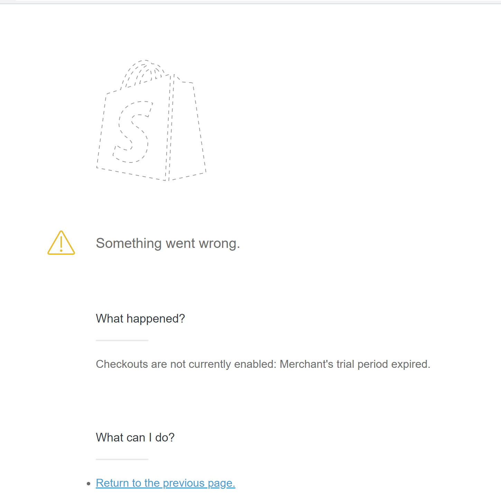This screenshot has height=503, width=501.
Task: Click the word "Something" in the heading
Action: 129,243
